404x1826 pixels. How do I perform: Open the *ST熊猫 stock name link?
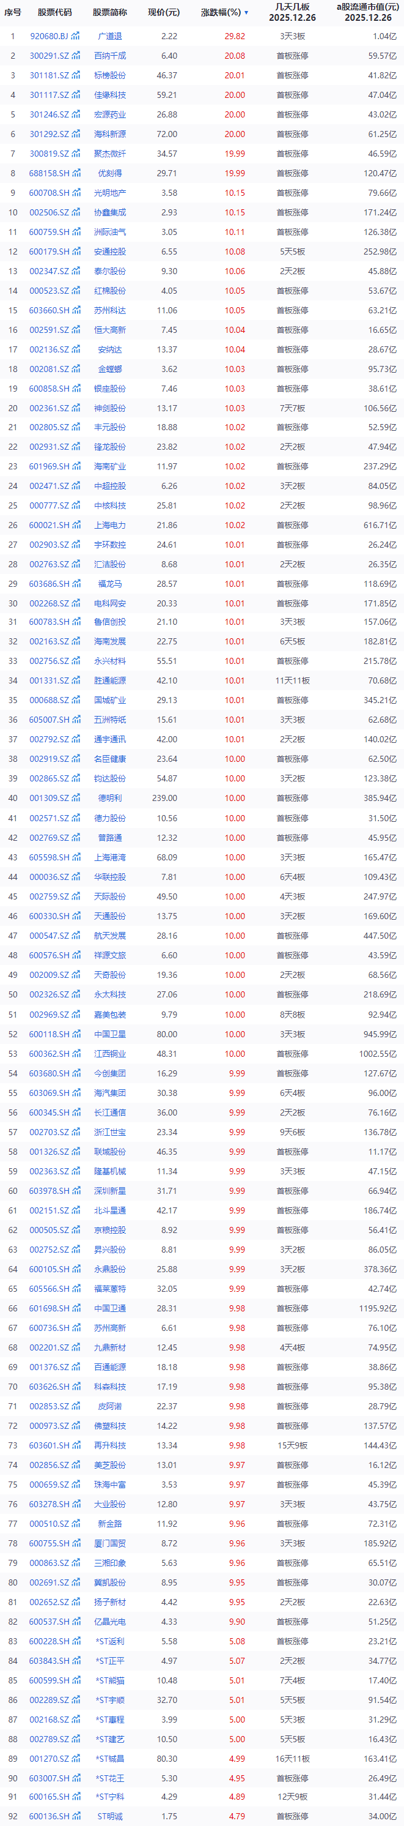[x=109, y=1681]
